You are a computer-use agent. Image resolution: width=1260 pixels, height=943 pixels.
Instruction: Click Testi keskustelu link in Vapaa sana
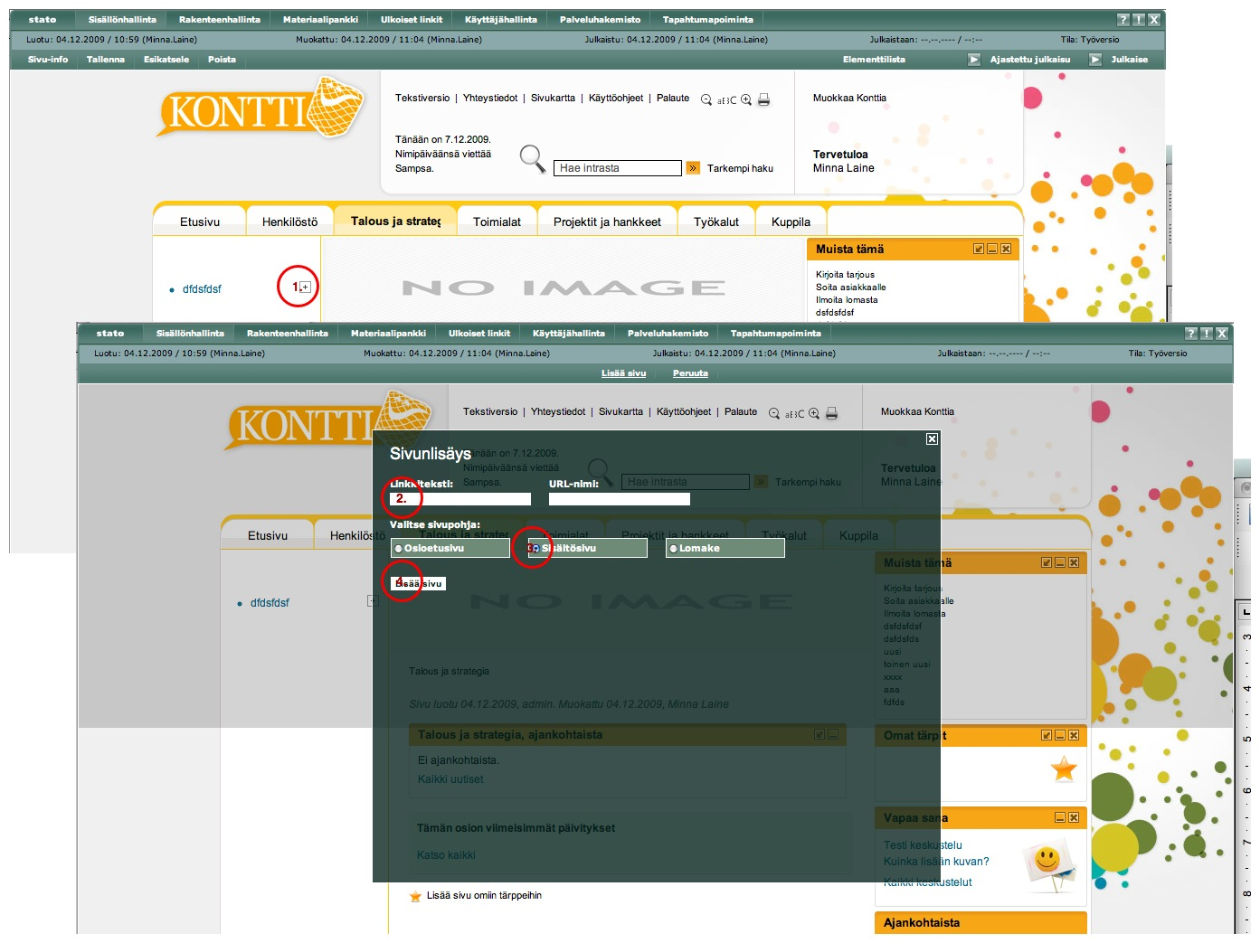pos(923,845)
